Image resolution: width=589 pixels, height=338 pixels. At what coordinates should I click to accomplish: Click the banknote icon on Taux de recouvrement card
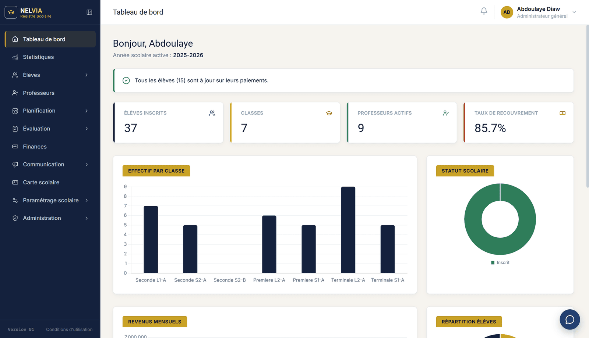562,113
